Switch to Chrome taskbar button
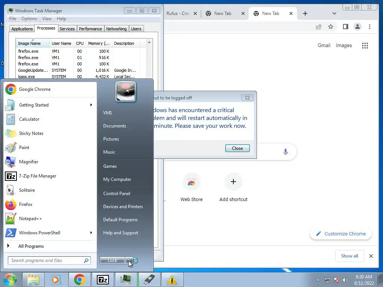The width and height of the screenshot is (383, 287). pos(79,280)
